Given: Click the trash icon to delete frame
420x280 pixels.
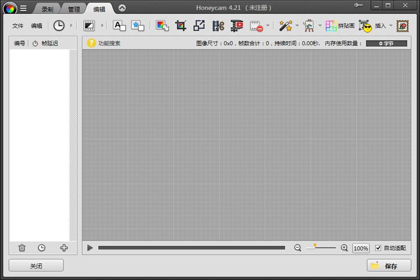Looking at the screenshot, I should tap(22, 248).
